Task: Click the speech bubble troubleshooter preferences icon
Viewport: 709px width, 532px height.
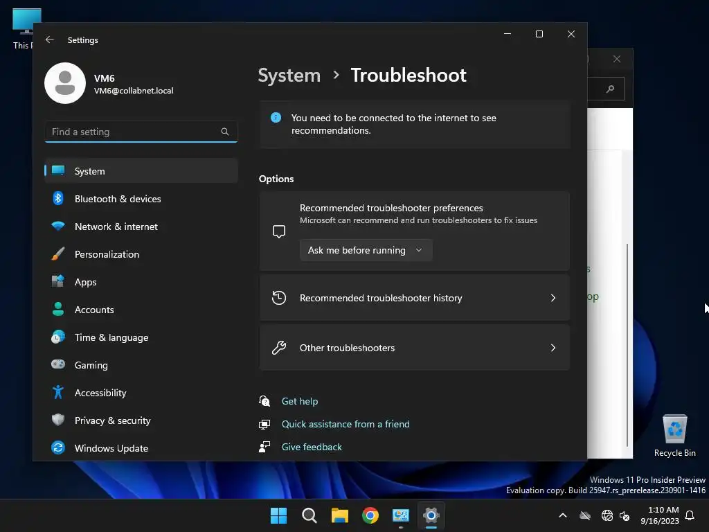Action: 279,231
